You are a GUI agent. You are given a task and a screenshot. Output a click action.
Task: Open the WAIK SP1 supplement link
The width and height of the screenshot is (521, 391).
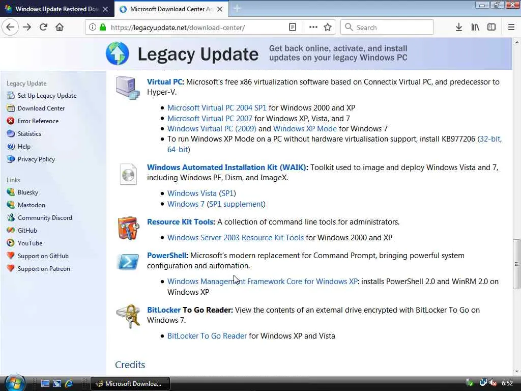click(236, 204)
